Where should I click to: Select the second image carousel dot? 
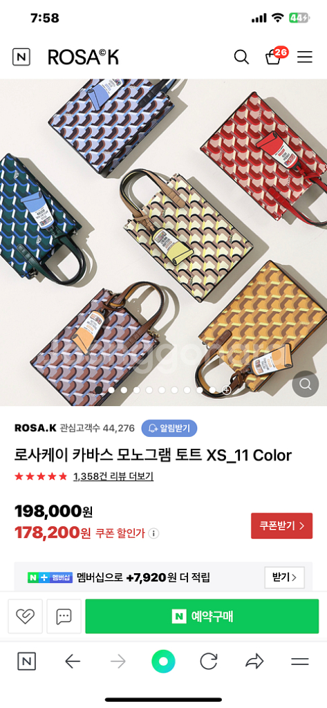(x=111, y=390)
